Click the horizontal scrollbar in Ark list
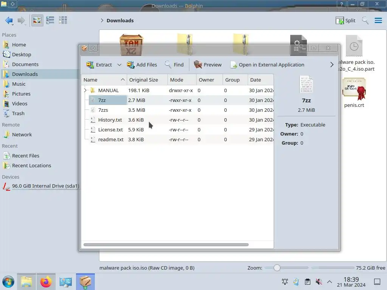Viewport: 387px width, 290px height. 166,245
